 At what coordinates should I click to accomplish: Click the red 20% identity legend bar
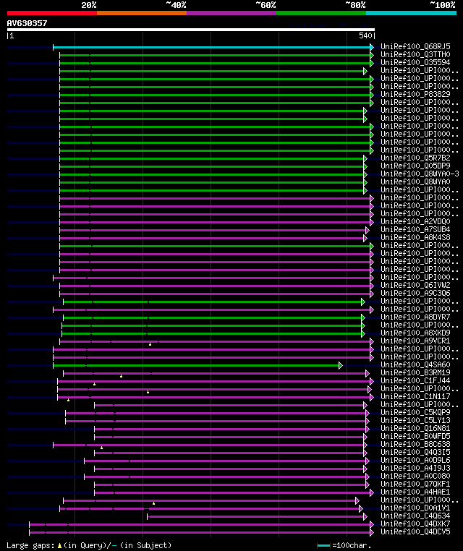(x=52, y=13)
